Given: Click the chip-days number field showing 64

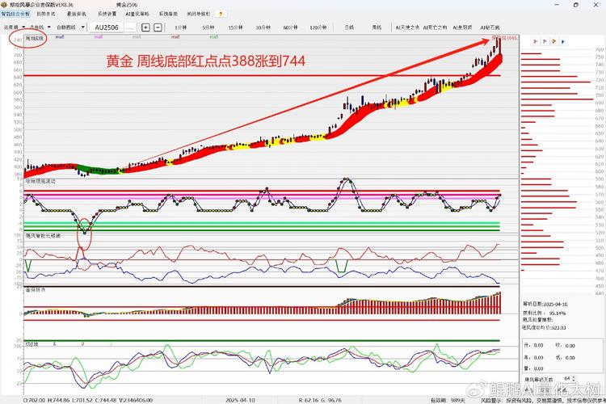Looking at the screenshot, I should (566, 378).
